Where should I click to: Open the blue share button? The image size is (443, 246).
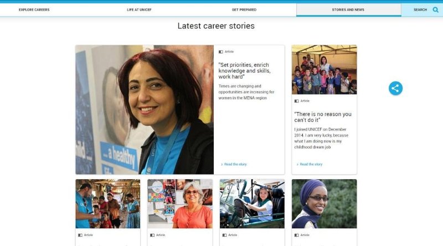(x=395, y=88)
